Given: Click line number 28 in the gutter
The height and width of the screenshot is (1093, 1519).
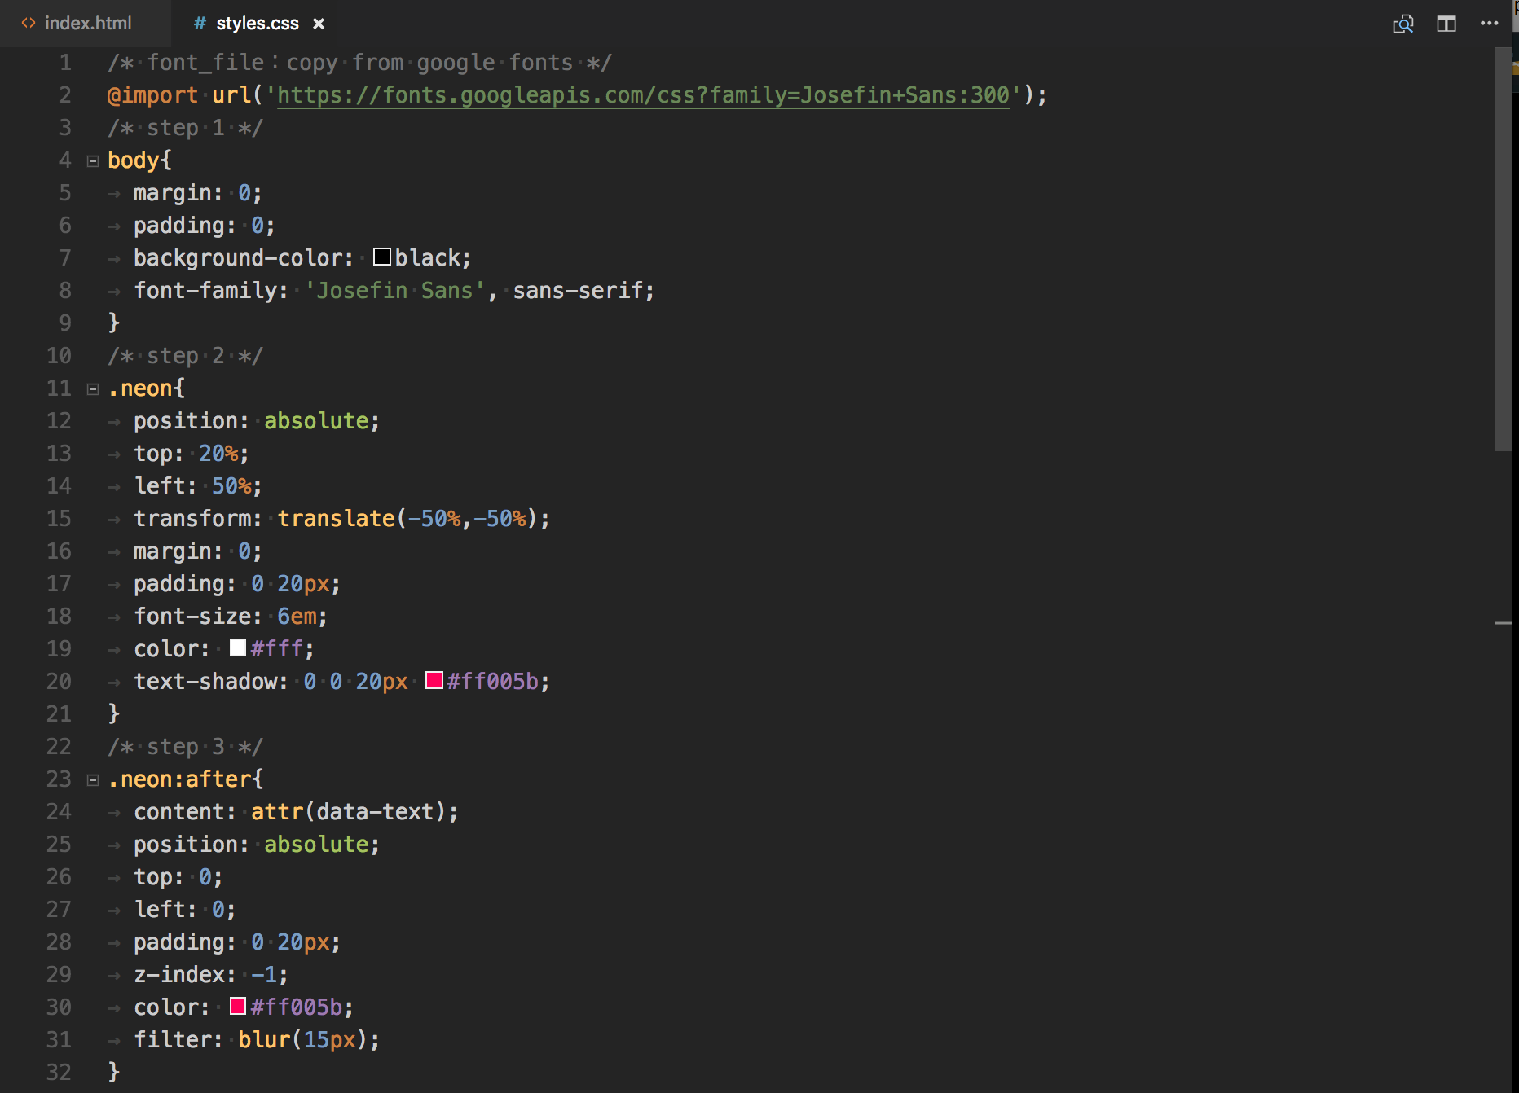Looking at the screenshot, I should point(59,942).
